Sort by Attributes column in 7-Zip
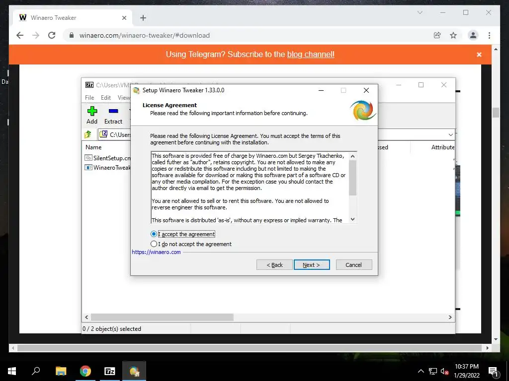 (442, 147)
